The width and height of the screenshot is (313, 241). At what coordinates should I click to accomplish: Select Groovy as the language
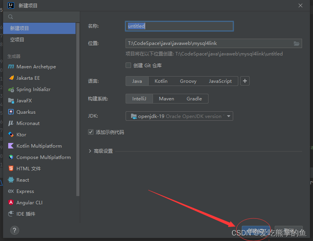(x=188, y=81)
